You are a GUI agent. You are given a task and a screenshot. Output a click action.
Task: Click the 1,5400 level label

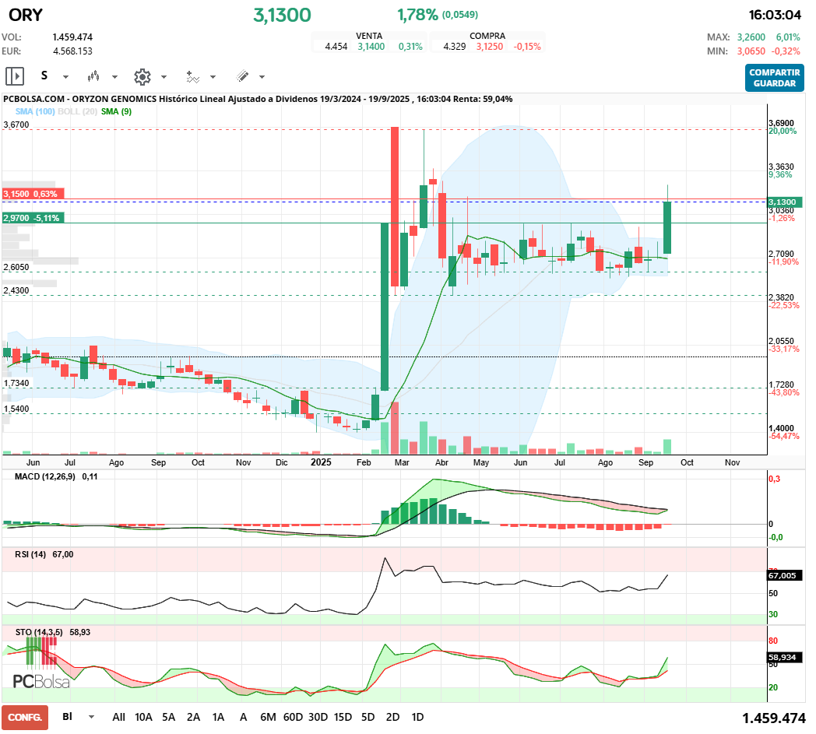click(x=16, y=409)
